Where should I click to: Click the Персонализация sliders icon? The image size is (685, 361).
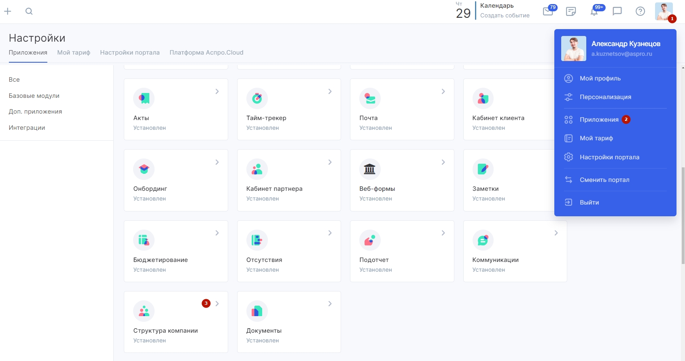click(568, 97)
